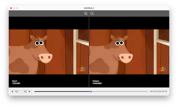Viewport: 178px width, 107px height.
Task: Click the window's full screen button
Action: pyautogui.click(x=17, y=8)
